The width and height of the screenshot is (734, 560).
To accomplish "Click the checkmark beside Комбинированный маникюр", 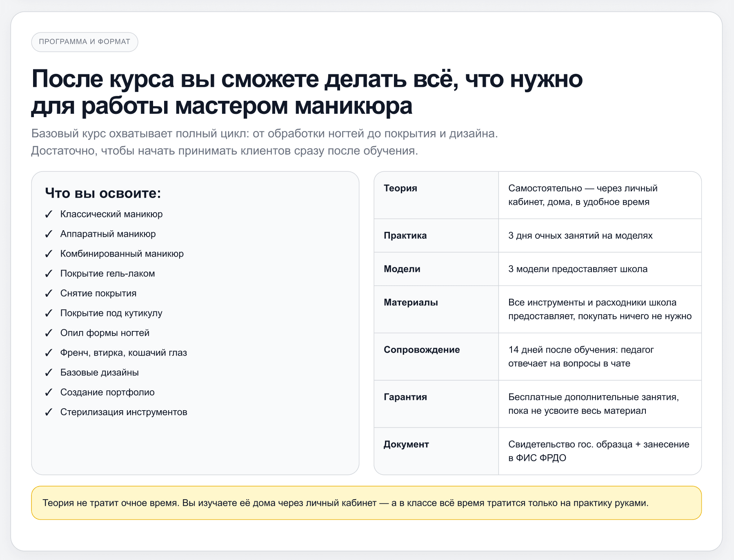I will tap(49, 254).
